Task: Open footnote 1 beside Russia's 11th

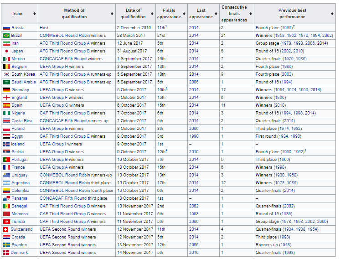Action: [x=166, y=26]
